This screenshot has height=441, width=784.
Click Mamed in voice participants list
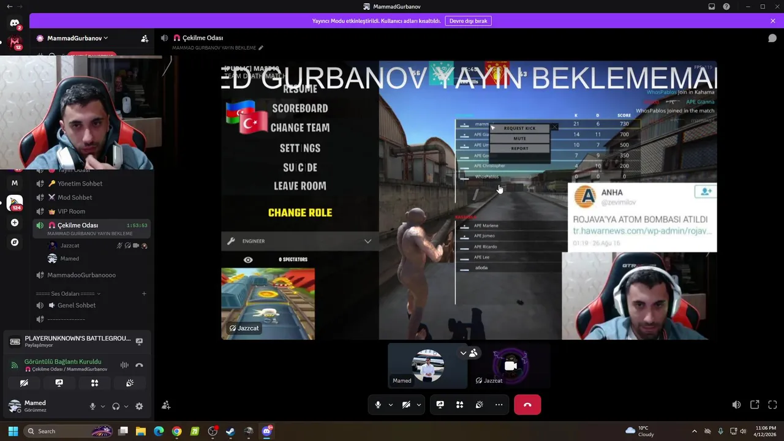[x=97, y=258]
